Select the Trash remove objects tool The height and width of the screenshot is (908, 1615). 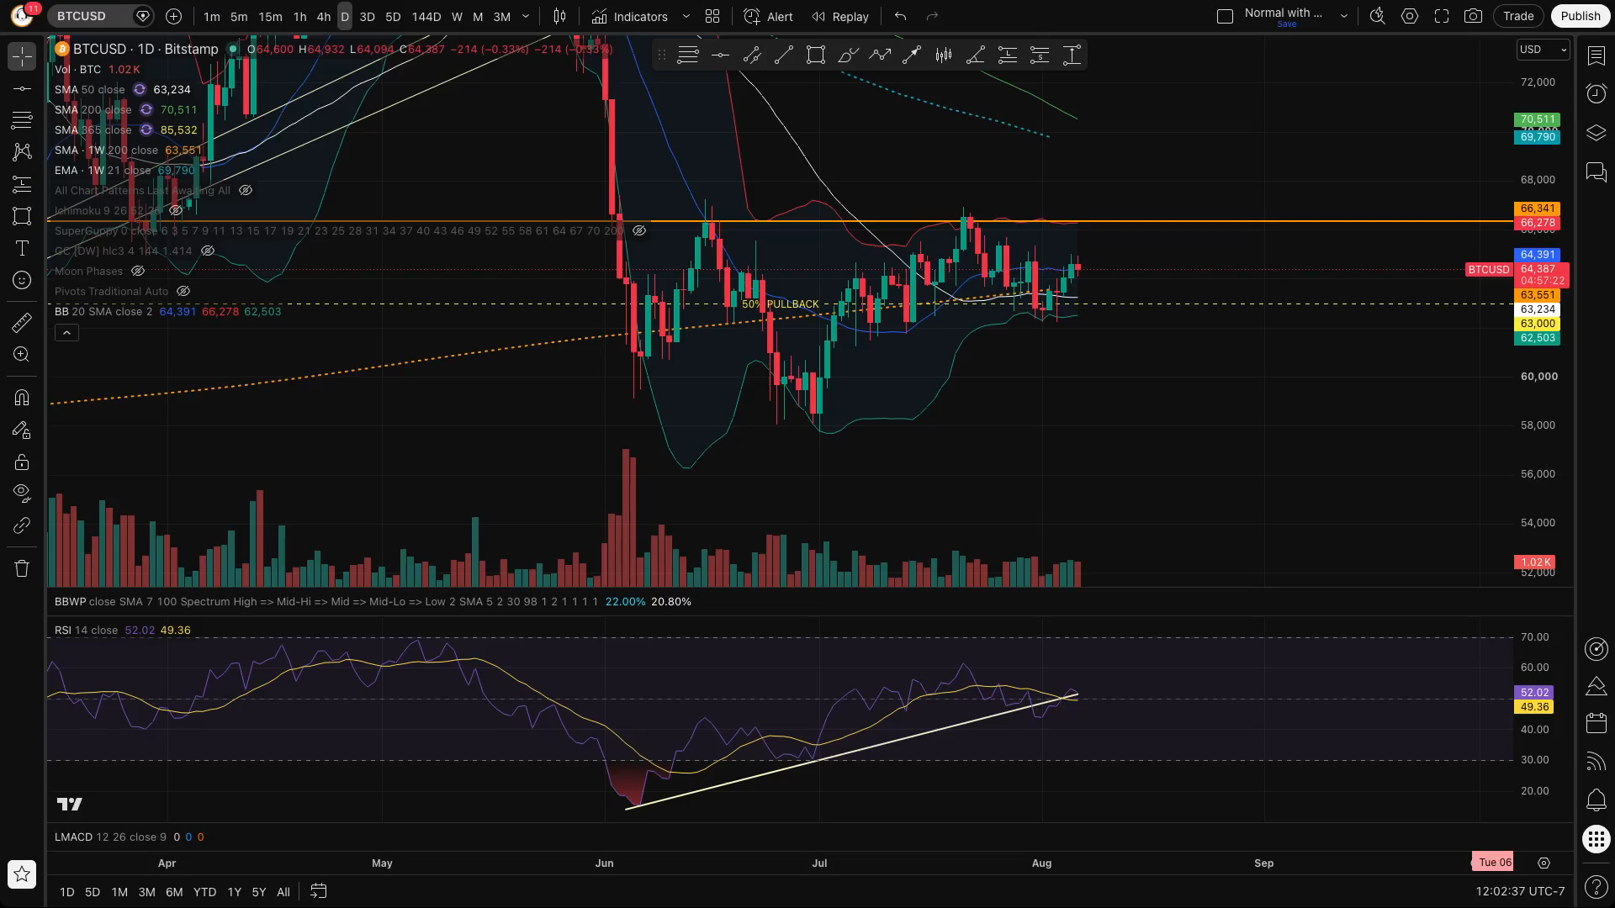click(x=22, y=568)
